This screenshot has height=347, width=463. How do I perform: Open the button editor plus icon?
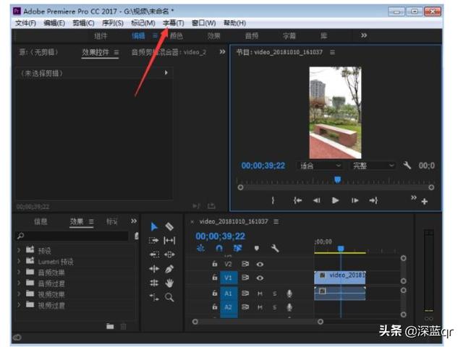(x=425, y=202)
